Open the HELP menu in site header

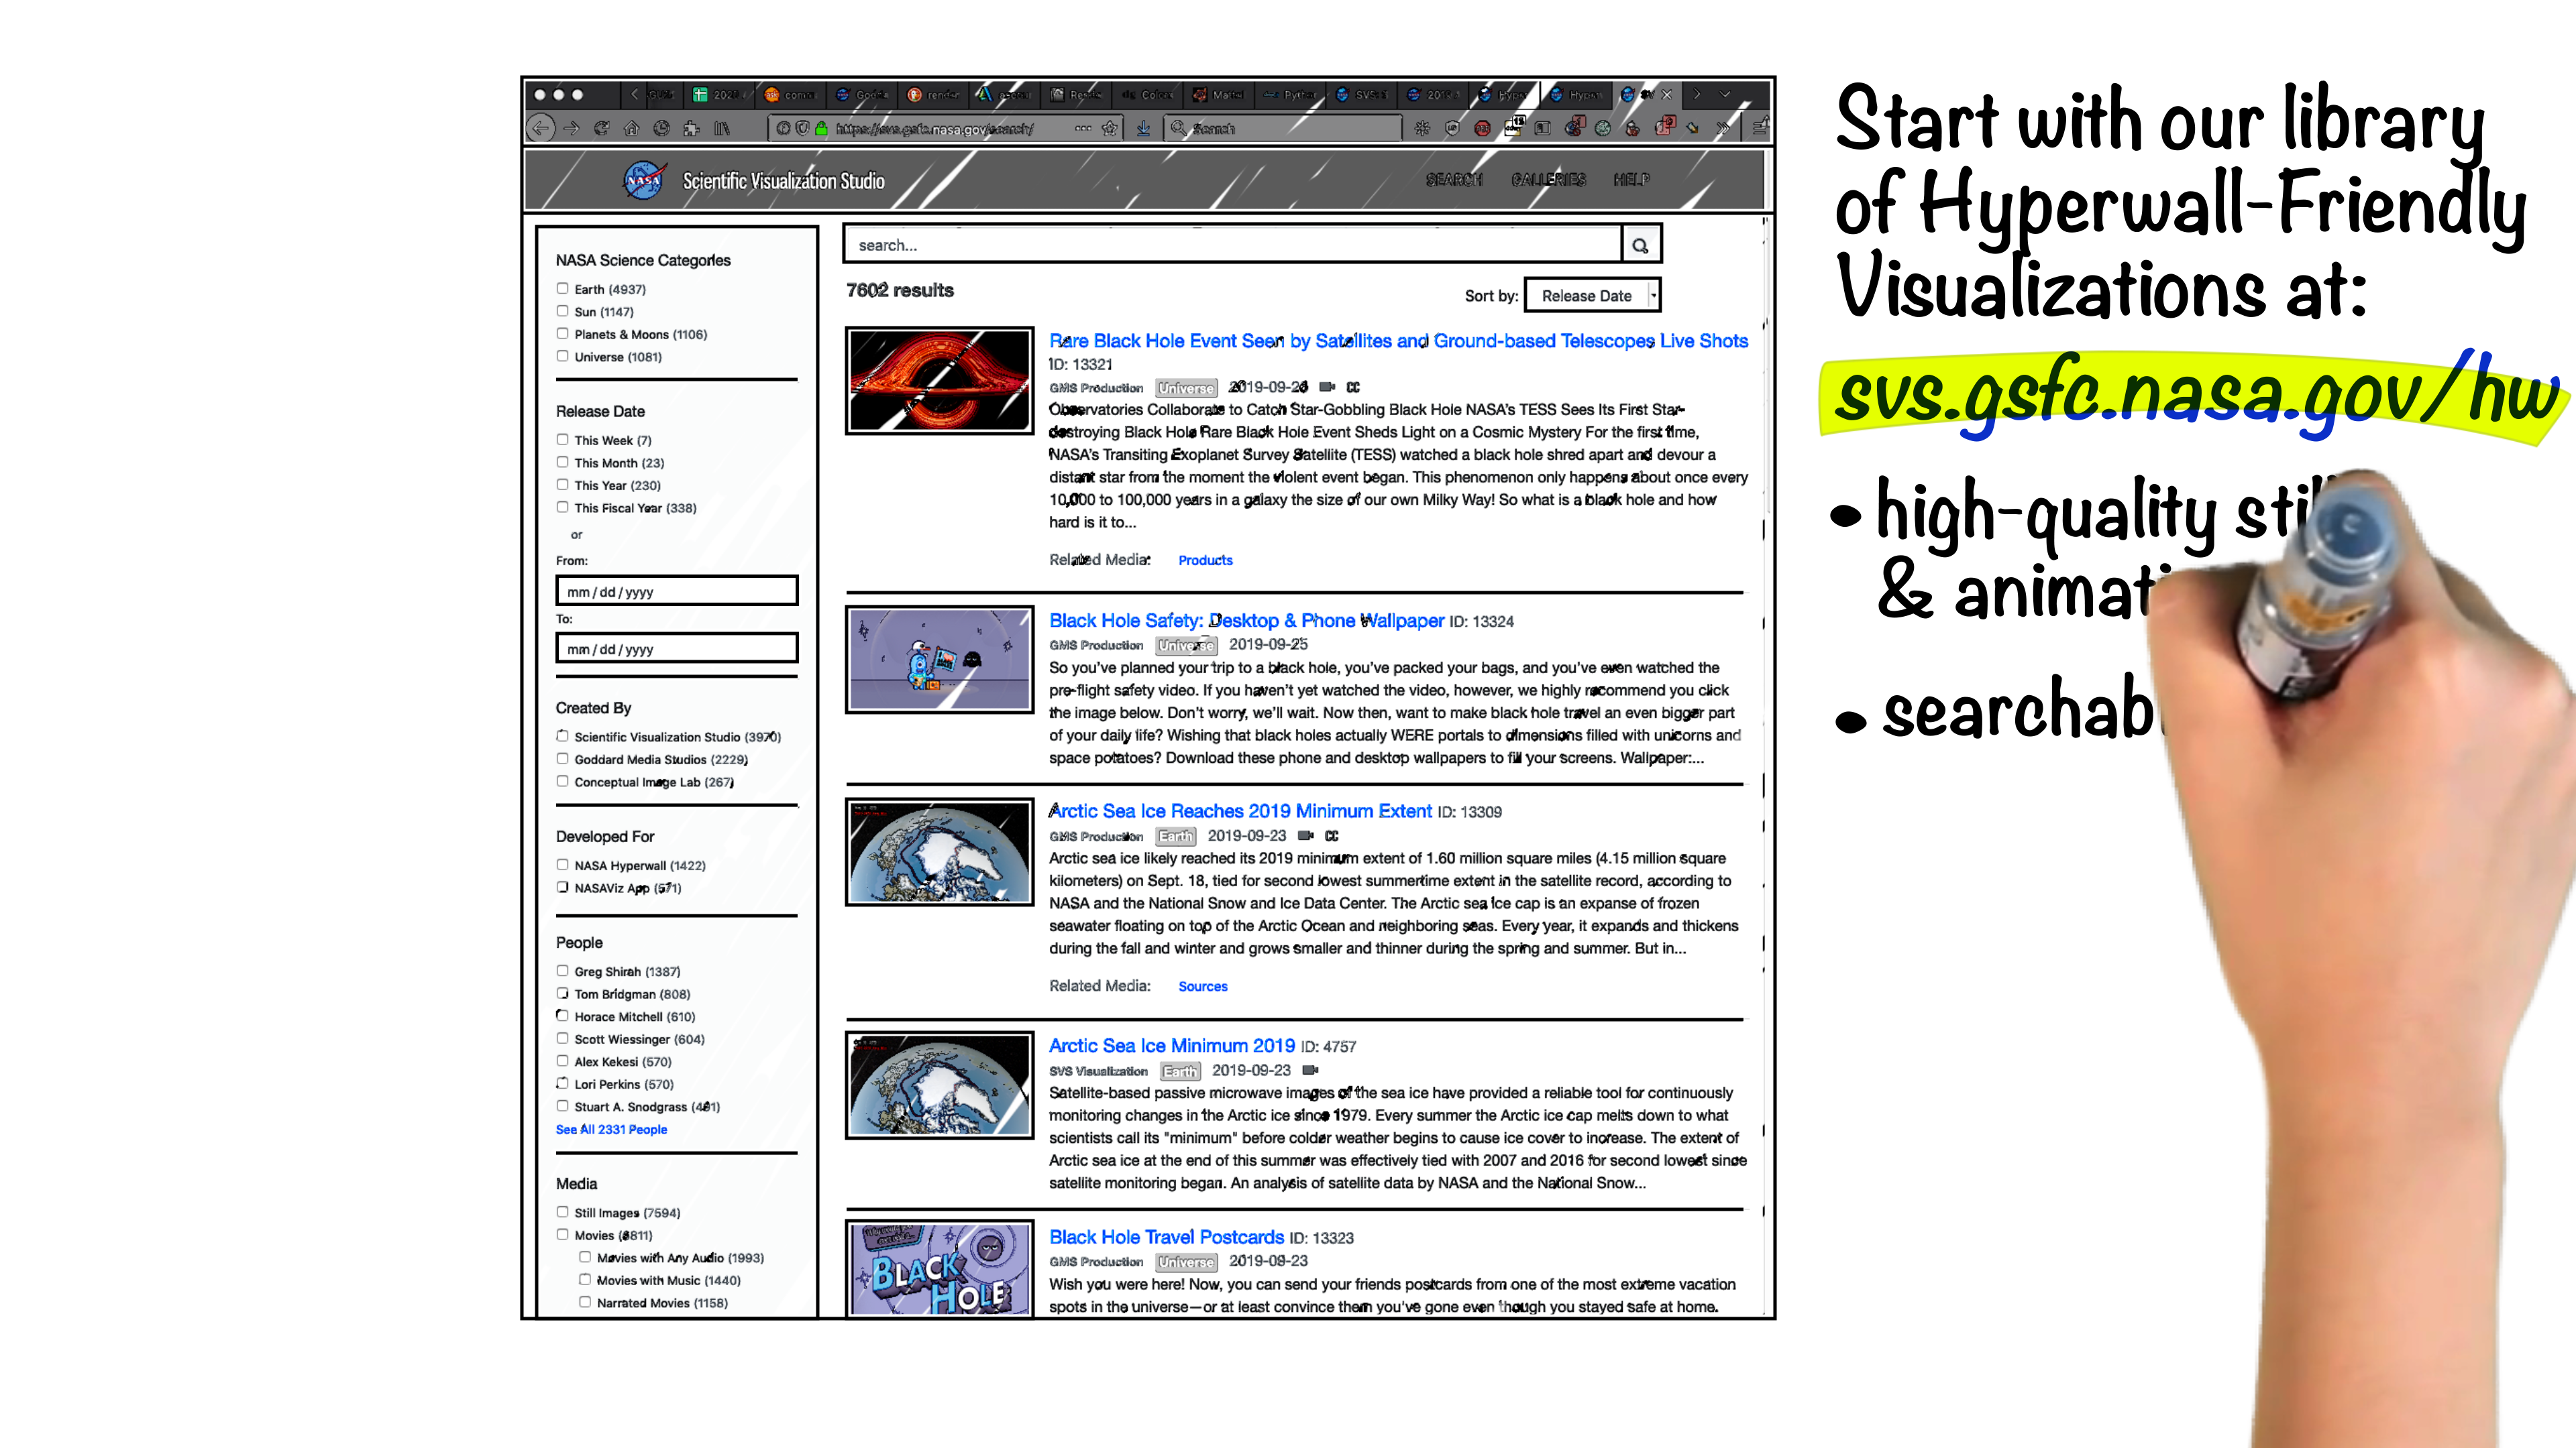point(1631,180)
